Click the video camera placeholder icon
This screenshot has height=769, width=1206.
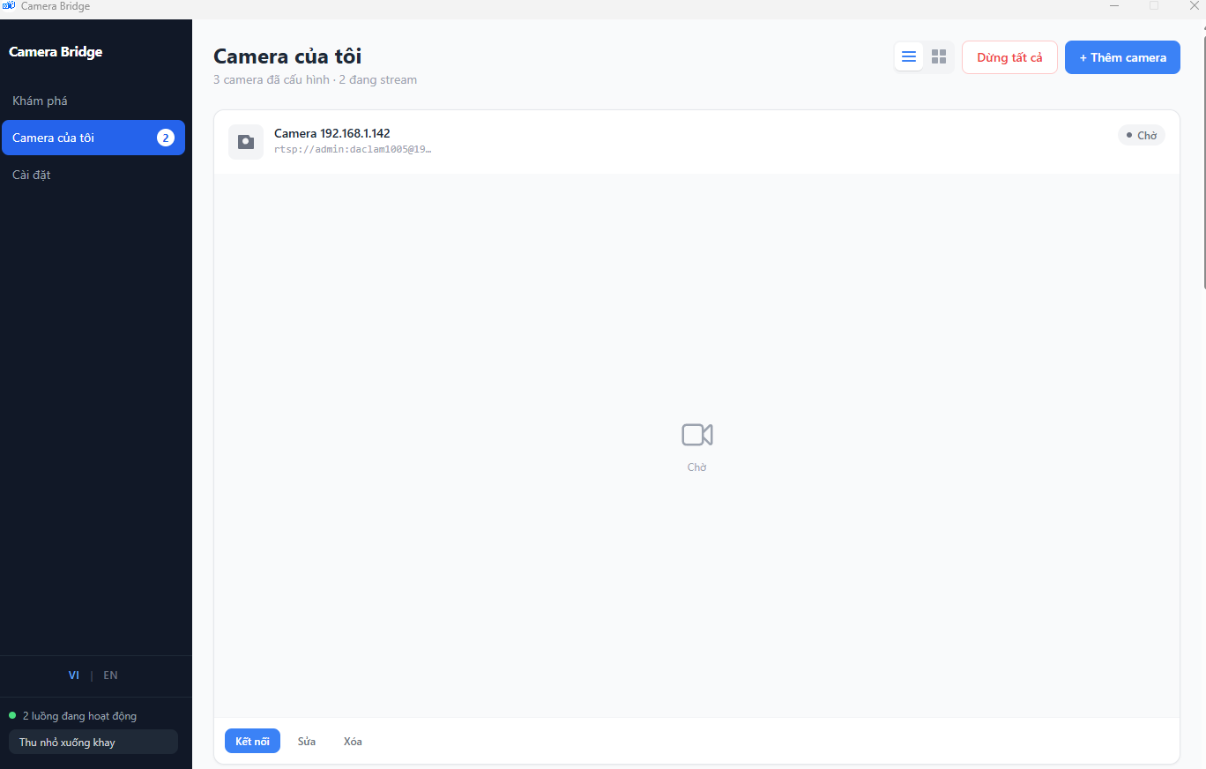(x=697, y=435)
